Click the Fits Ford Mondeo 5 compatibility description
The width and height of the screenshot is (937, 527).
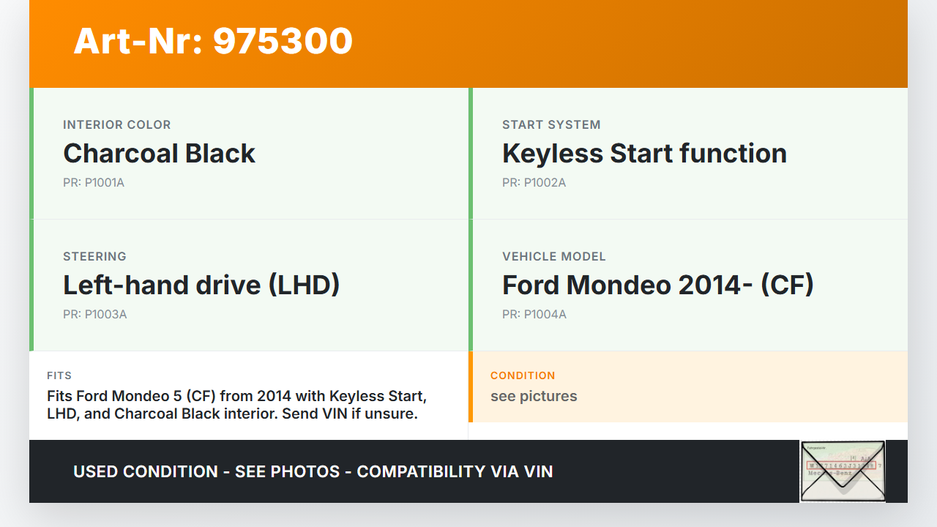tap(236, 405)
